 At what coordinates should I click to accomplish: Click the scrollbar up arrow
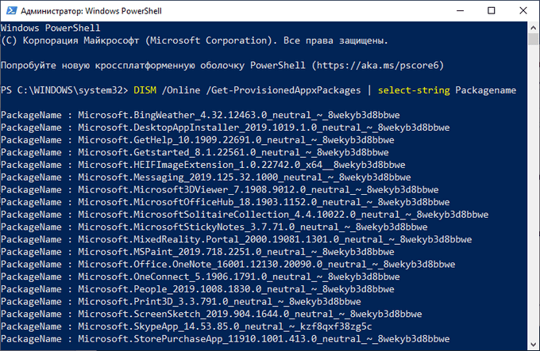[x=533, y=28]
